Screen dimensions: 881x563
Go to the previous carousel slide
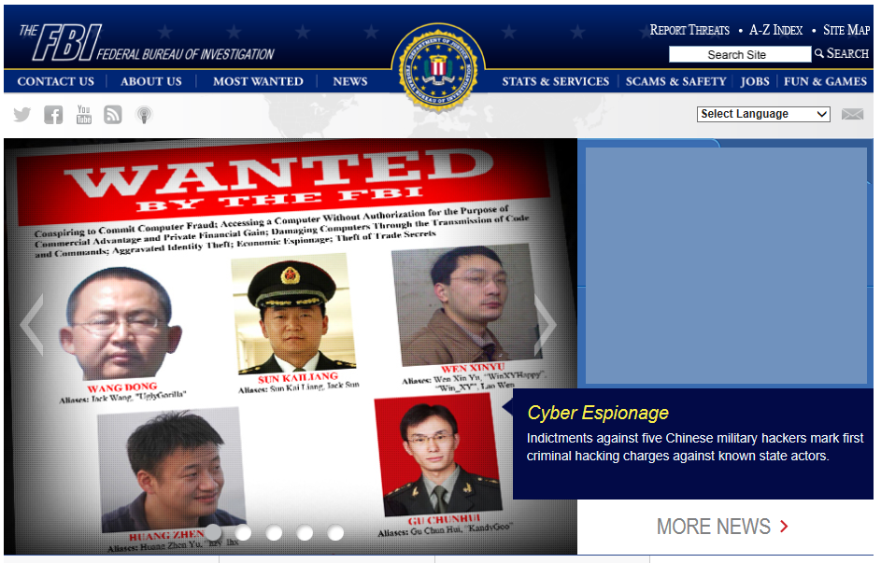coord(32,324)
